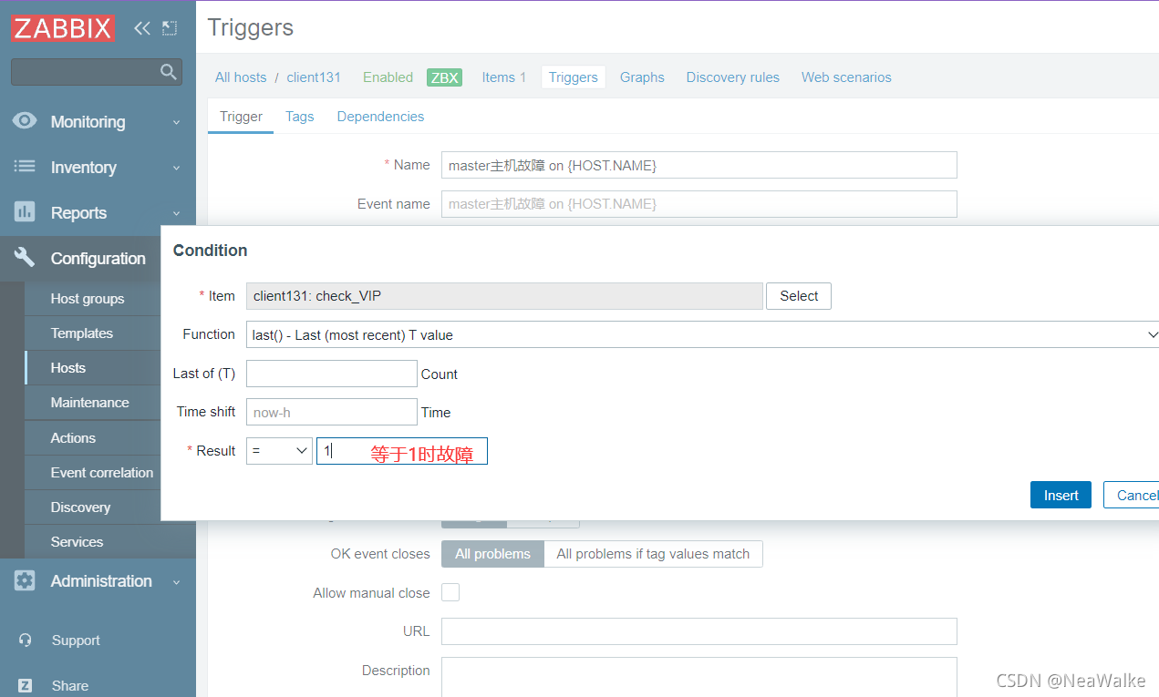Open Templates submenu item
Screen dimensions: 1159x697
point(82,333)
